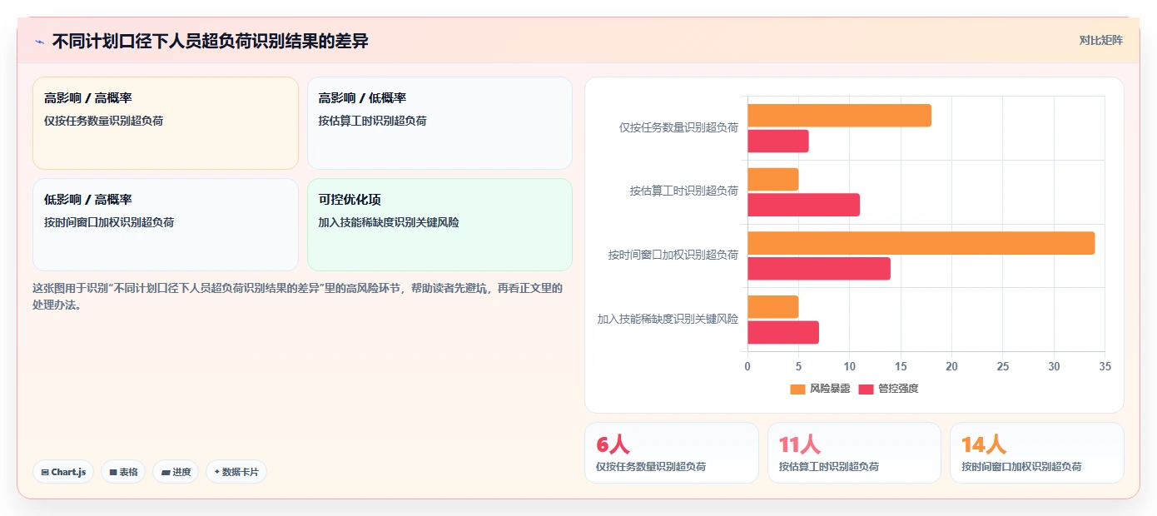The image size is (1157, 516).
Task: Click the description paragraph starting 这张图用于识别
Action: click(297, 296)
